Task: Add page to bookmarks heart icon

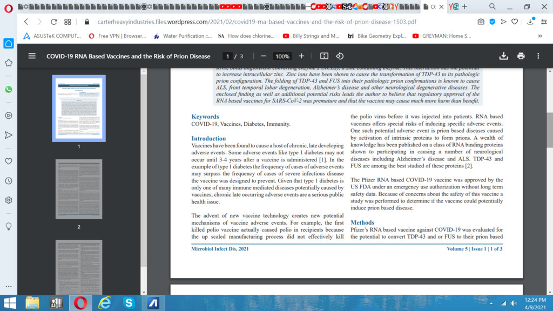Action: [515, 22]
